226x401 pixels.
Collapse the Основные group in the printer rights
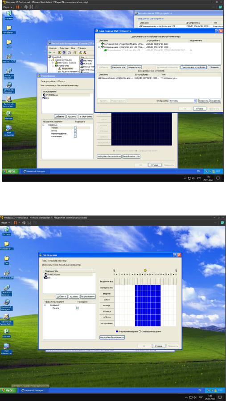pos(45,305)
